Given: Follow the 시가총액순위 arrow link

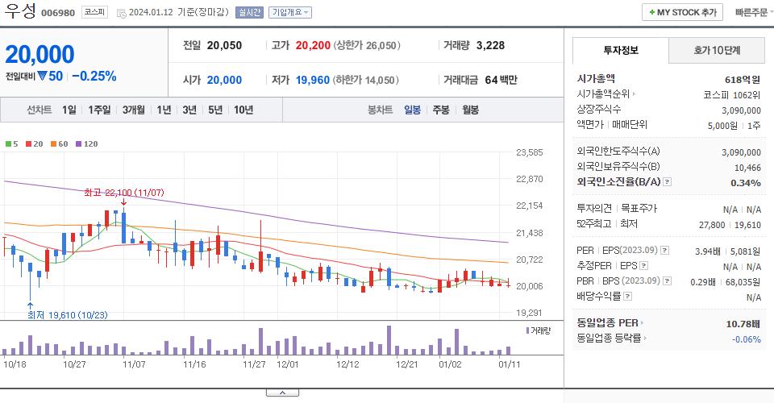Looking at the screenshot, I should (x=606, y=93).
